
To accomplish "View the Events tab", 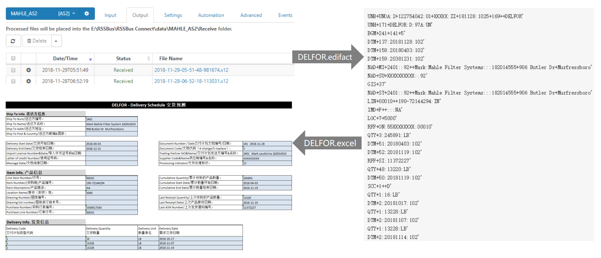I will pyautogui.click(x=285, y=15).
